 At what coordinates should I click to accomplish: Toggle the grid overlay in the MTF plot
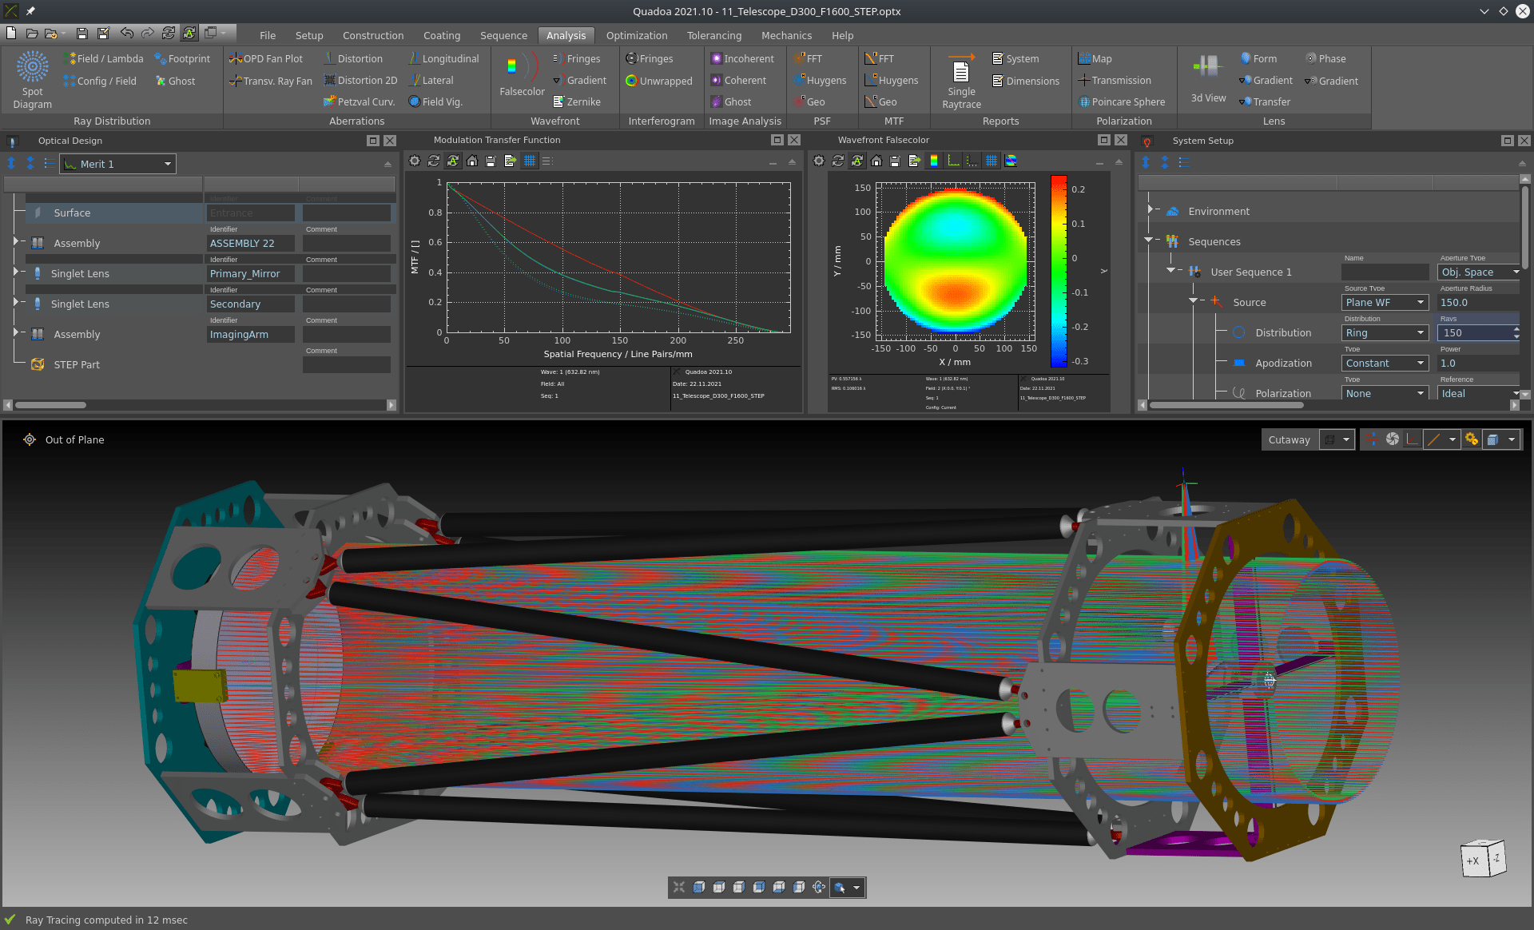pyautogui.click(x=529, y=161)
